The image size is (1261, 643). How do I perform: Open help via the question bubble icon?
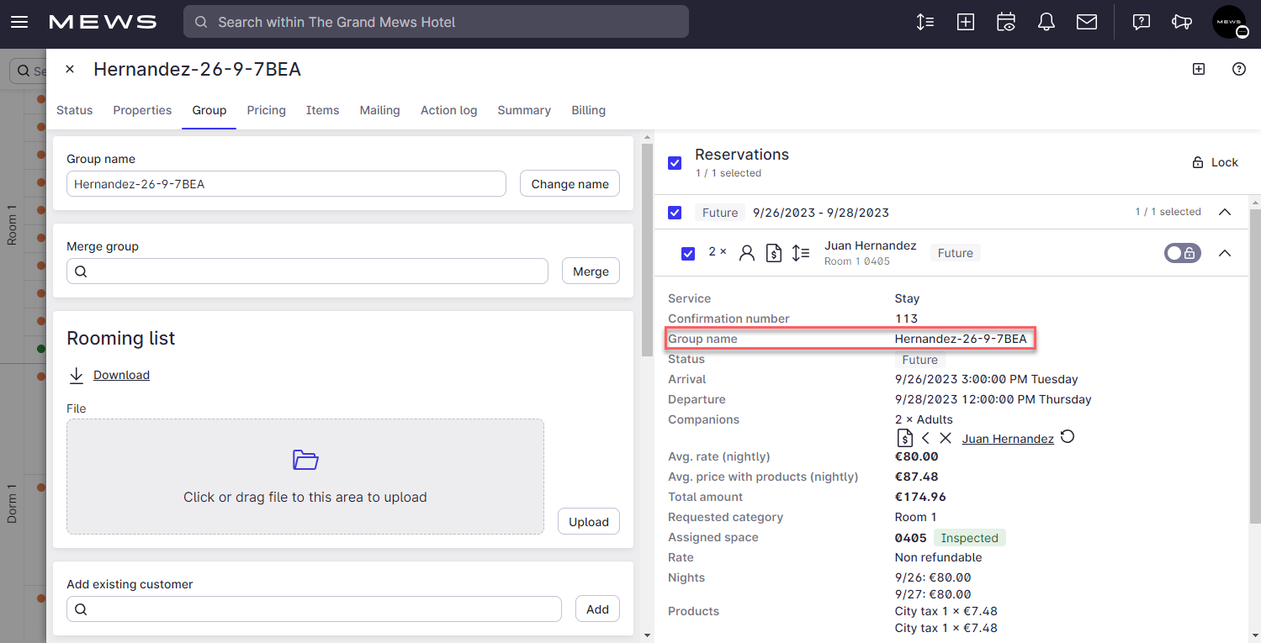click(x=1140, y=22)
